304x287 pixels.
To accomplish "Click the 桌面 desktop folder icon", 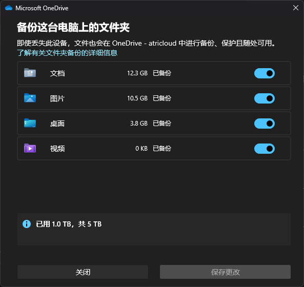I will pos(30,123).
